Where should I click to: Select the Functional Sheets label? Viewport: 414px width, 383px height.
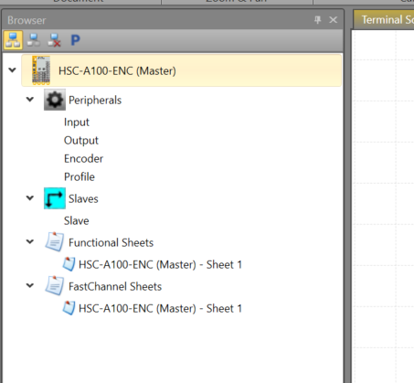click(x=111, y=242)
